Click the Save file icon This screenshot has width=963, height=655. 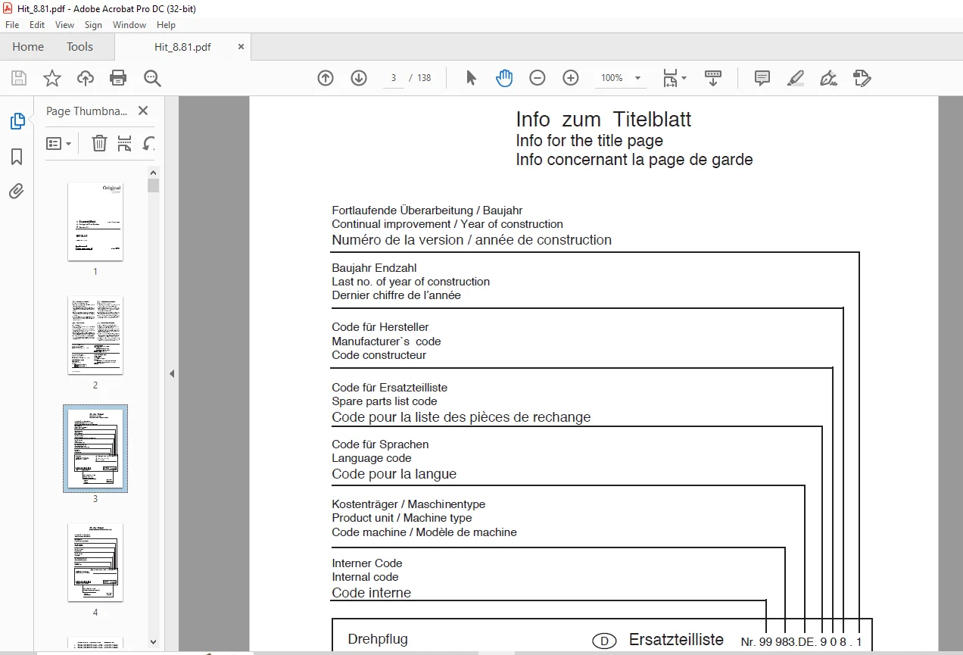(x=19, y=78)
